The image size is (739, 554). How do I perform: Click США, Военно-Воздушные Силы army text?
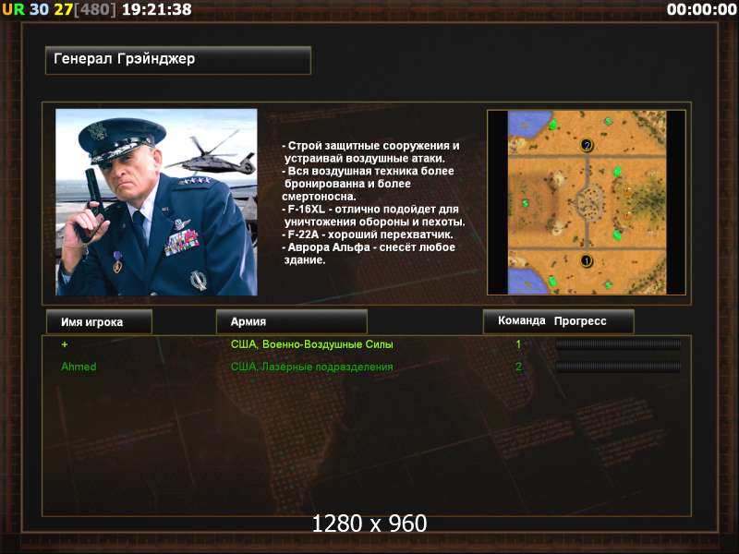[x=311, y=344]
